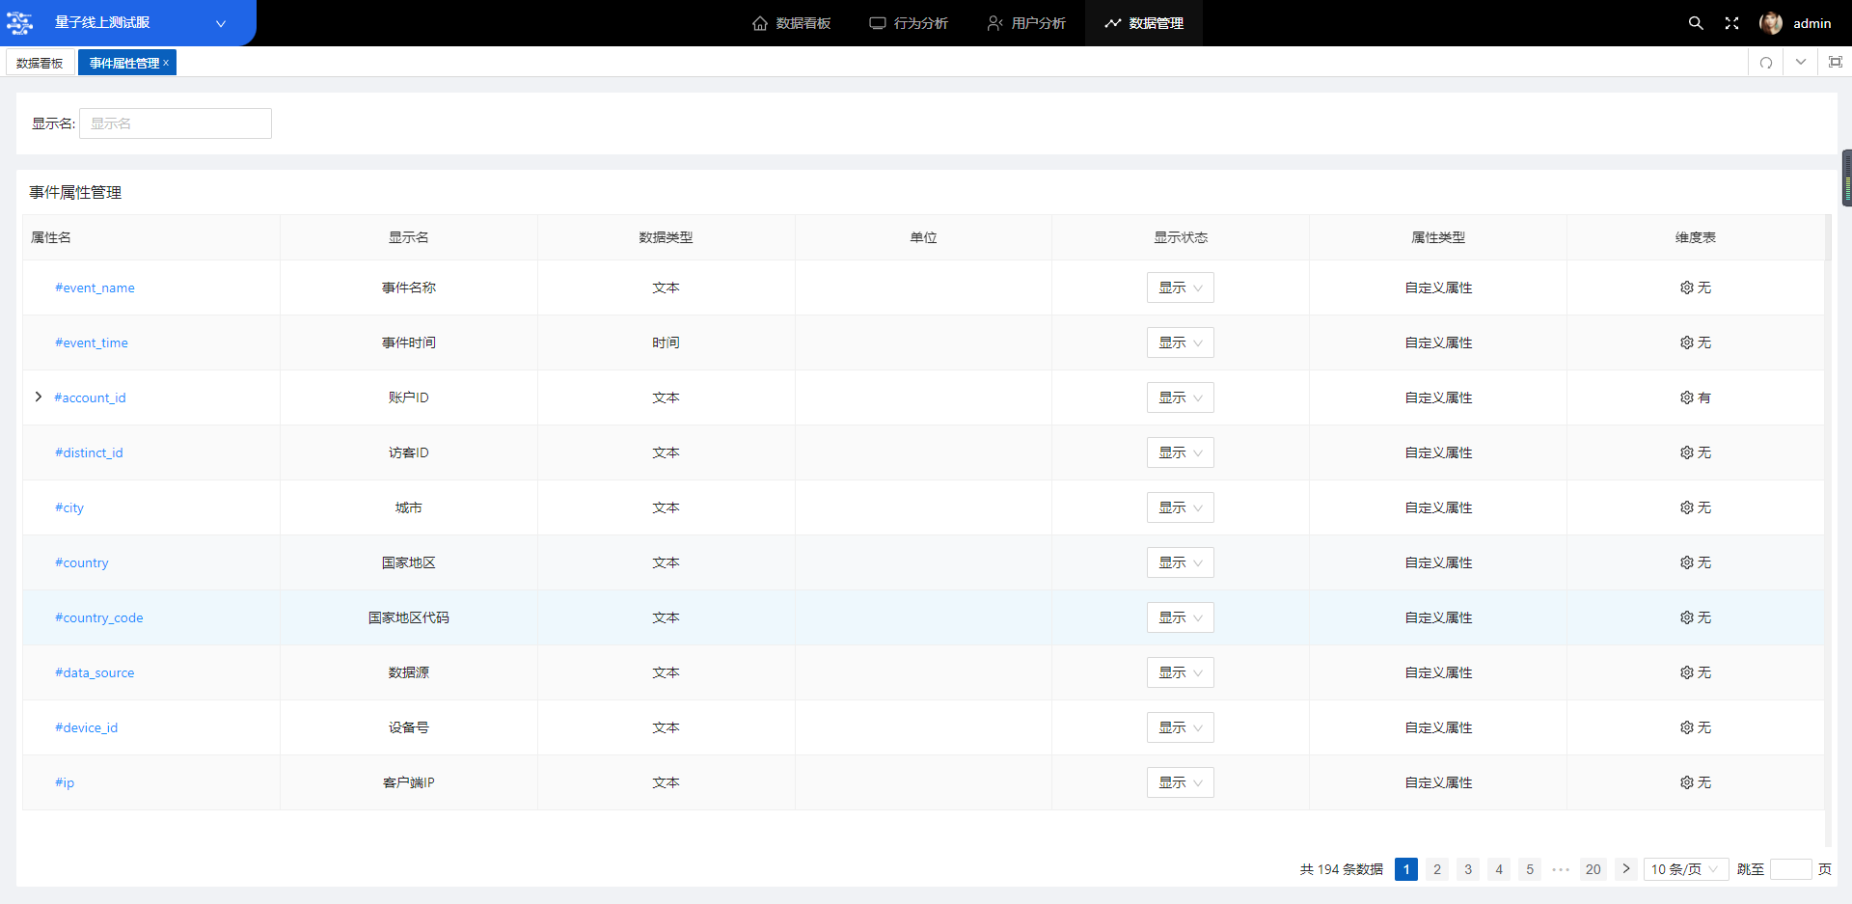The width and height of the screenshot is (1852, 904).
Task: Click the refresh icon in tab bar
Action: pos(1766,63)
